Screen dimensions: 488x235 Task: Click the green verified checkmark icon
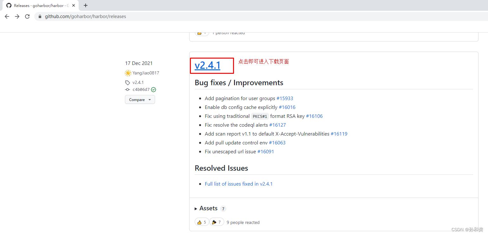tap(153, 90)
